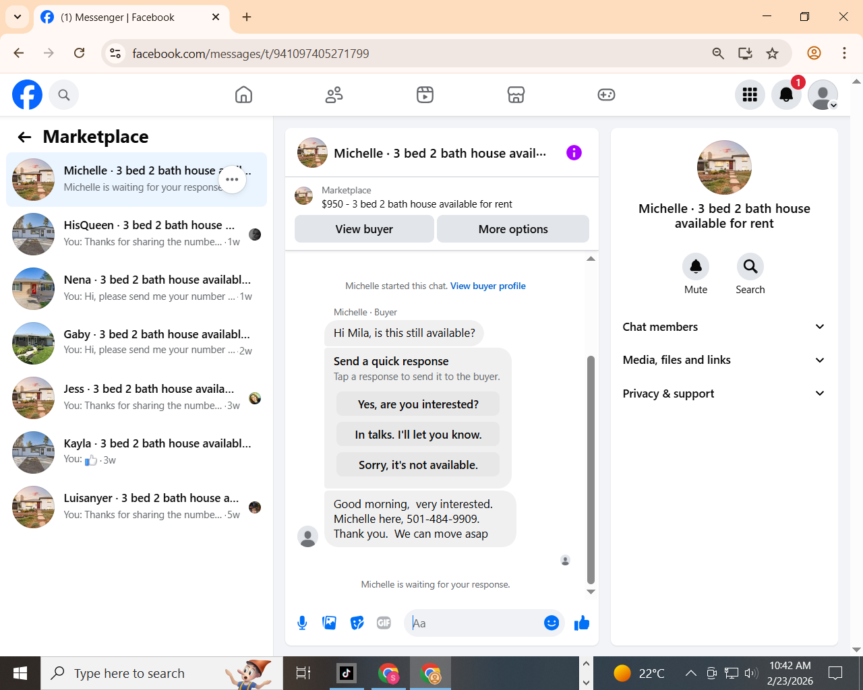The width and height of the screenshot is (863, 690).
Task: Open the View buyer profile link
Action: click(488, 286)
